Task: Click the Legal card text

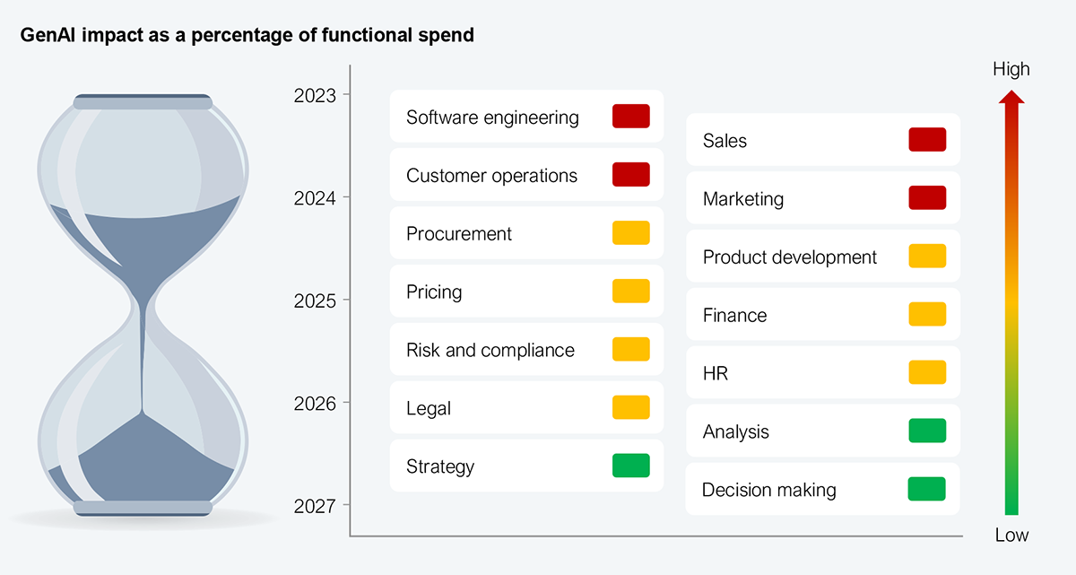Action: point(429,409)
